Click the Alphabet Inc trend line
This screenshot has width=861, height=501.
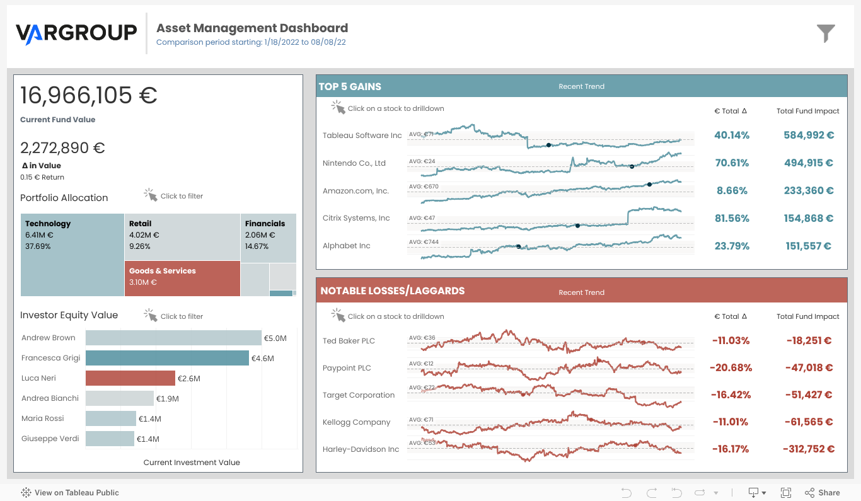pyautogui.click(x=551, y=246)
